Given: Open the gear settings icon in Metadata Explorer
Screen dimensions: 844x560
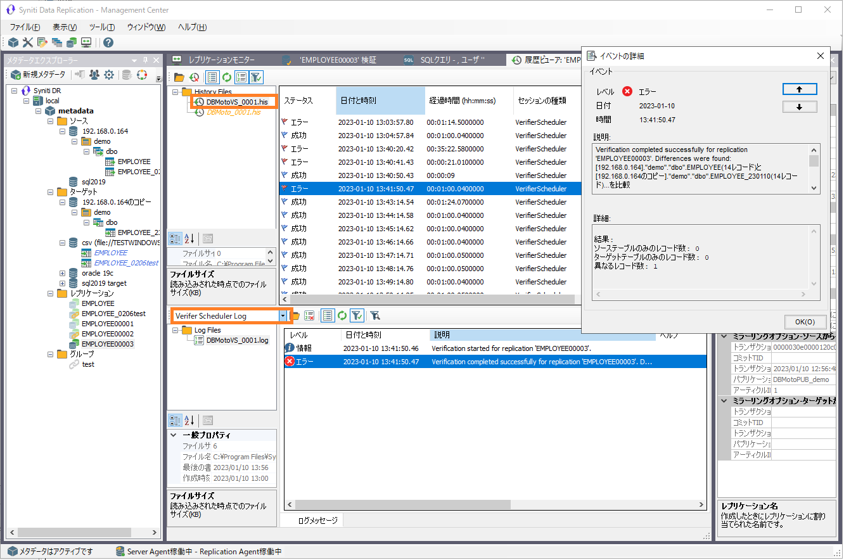Looking at the screenshot, I should 109,75.
